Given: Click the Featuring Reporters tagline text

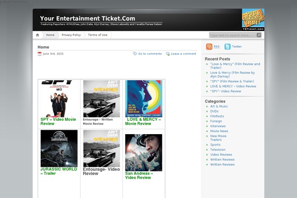Looking at the screenshot, I should click(x=101, y=24).
